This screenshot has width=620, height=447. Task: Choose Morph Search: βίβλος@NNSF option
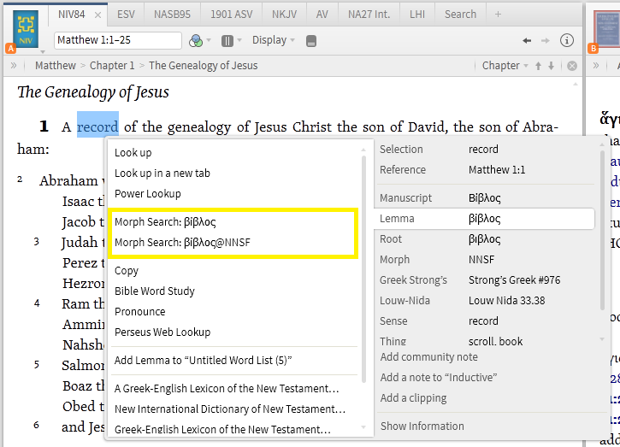point(182,242)
